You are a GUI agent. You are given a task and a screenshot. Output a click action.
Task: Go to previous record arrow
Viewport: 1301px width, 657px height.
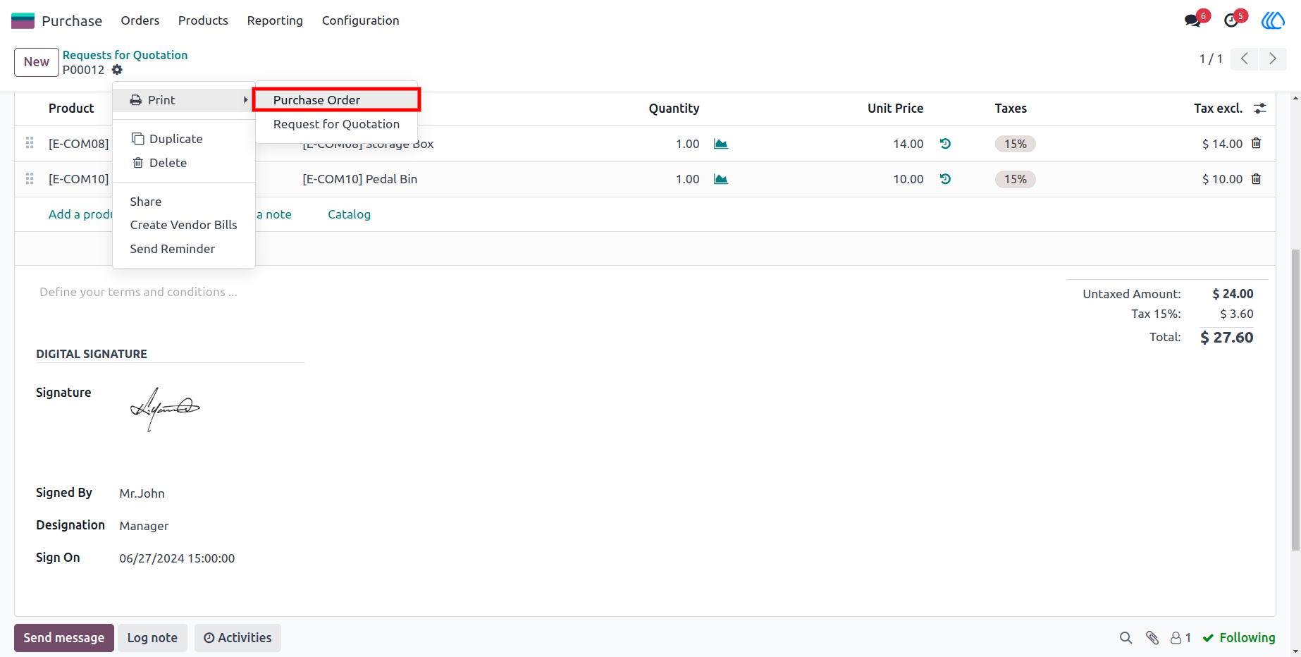1245,59
